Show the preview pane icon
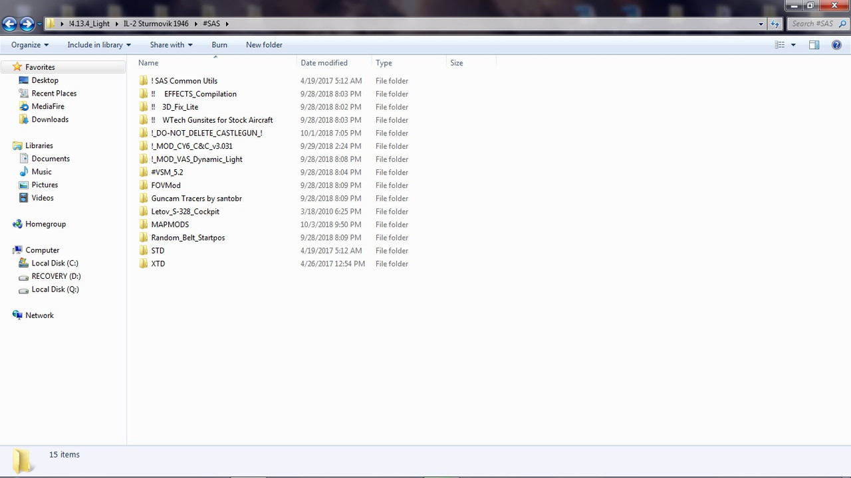 pyautogui.click(x=814, y=45)
